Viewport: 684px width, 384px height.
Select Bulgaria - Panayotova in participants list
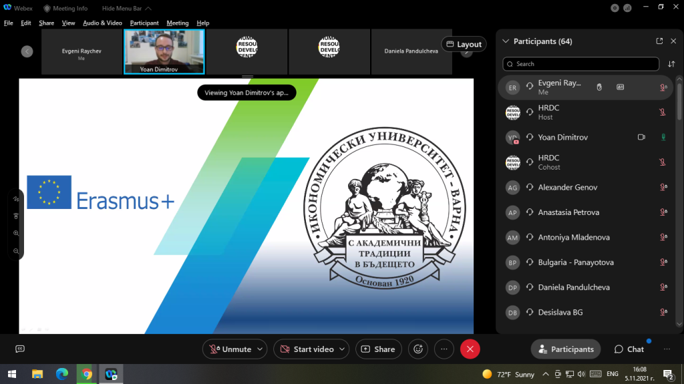point(586,262)
